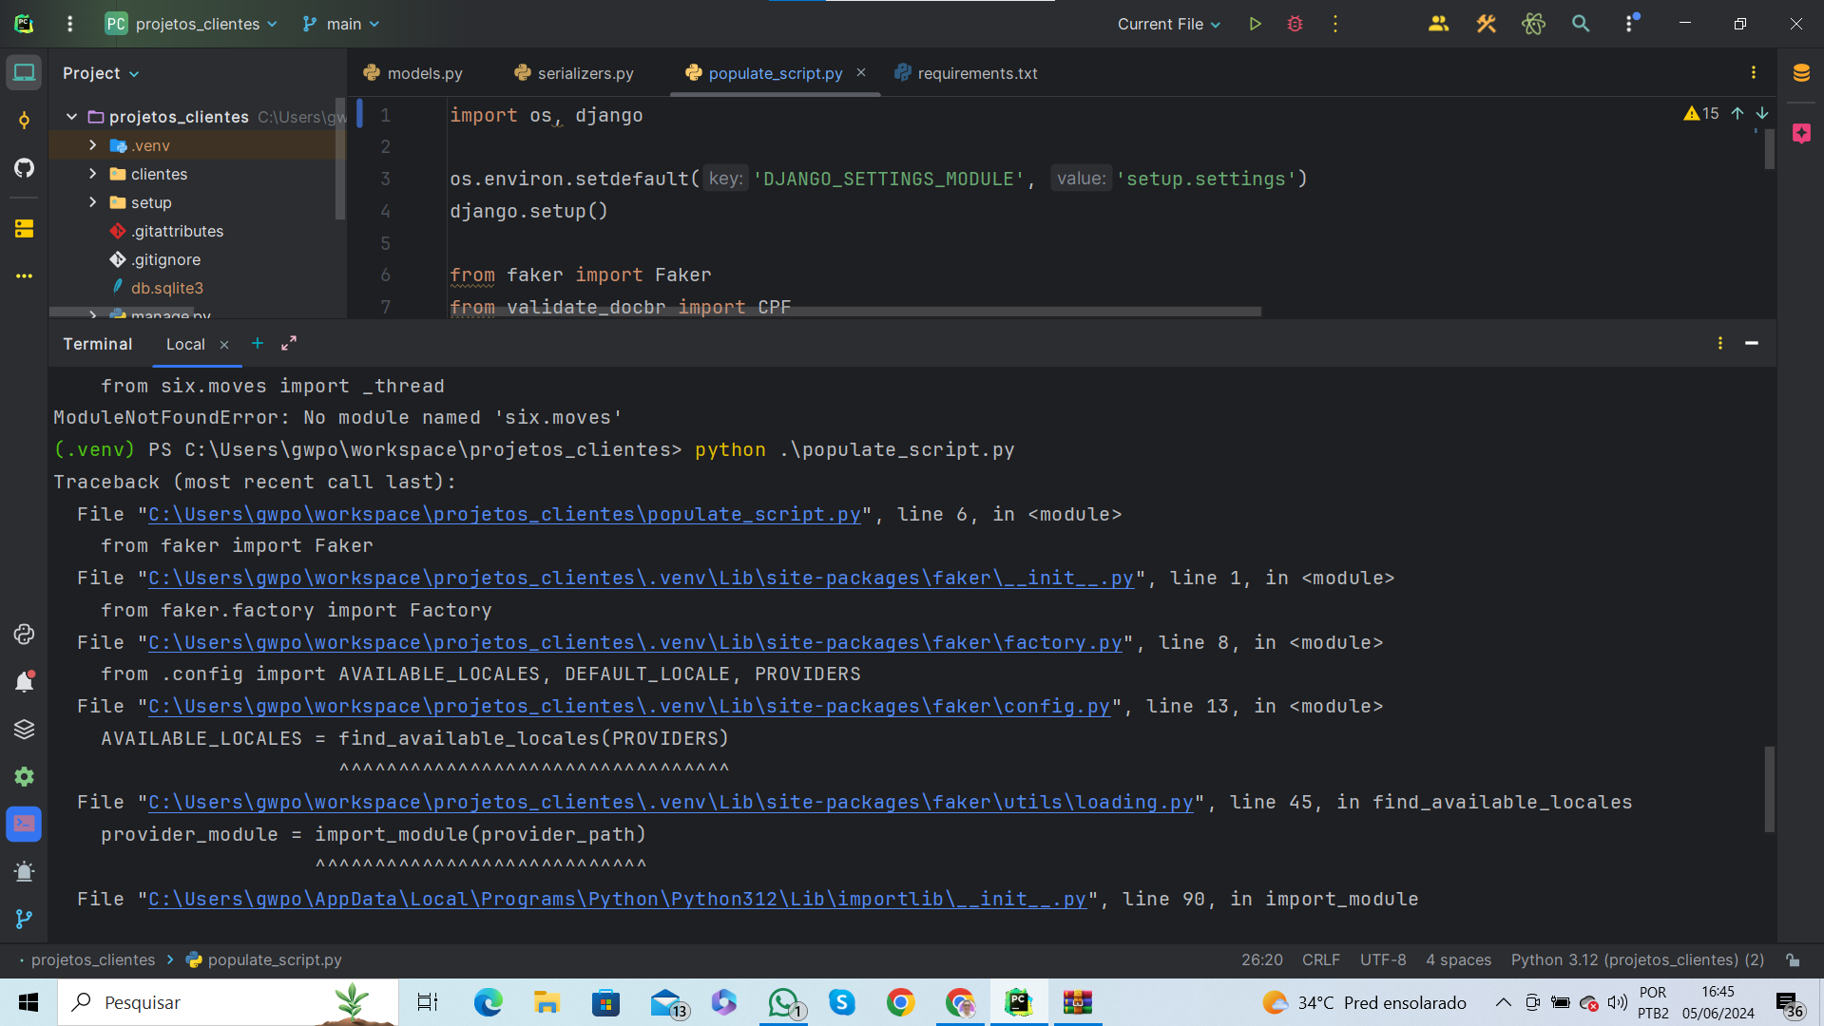1824x1026 pixels.
Task: Open the Notifications bell
Action: point(24,681)
